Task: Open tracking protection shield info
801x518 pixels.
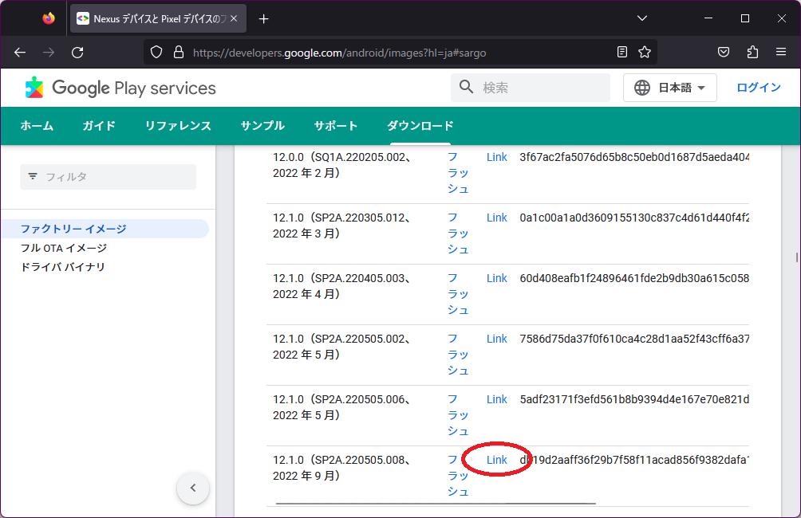Action: [x=156, y=52]
